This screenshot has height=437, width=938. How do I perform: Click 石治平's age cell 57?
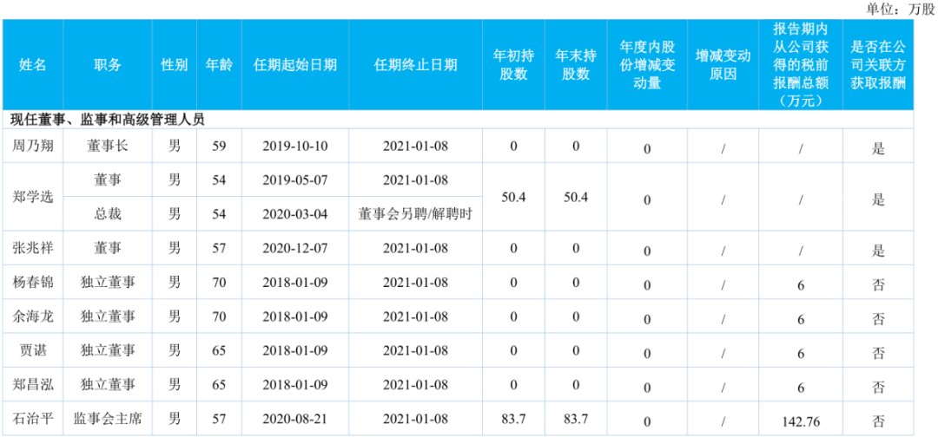220,419
